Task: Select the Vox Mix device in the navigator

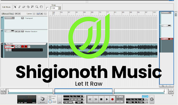Action: (x=166, y=39)
